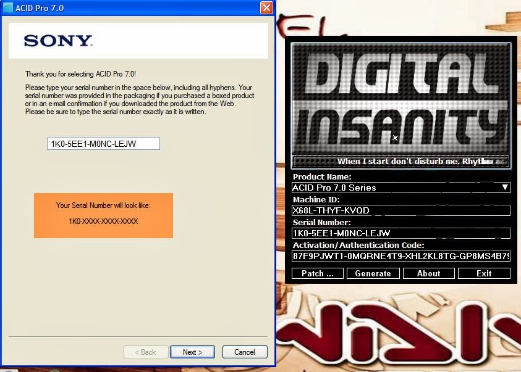Viewport: 521px width, 372px height.
Task: Click the Activation/Authentication Code field
Action: point(400,256)
